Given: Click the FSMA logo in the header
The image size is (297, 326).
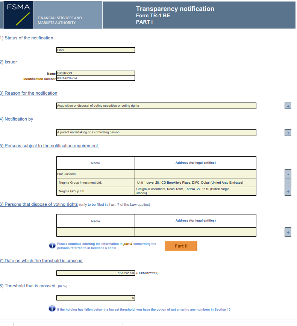Looking at the screenshot, I should click(19, 15).
